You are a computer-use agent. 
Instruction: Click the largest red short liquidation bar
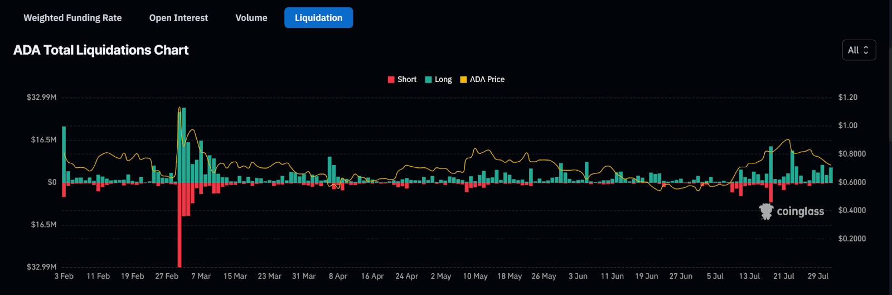point(180,225)
